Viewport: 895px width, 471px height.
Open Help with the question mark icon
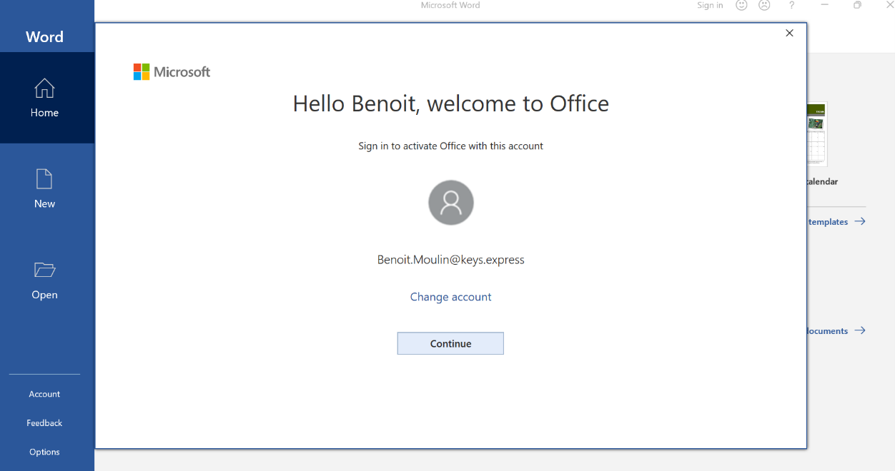791,5
